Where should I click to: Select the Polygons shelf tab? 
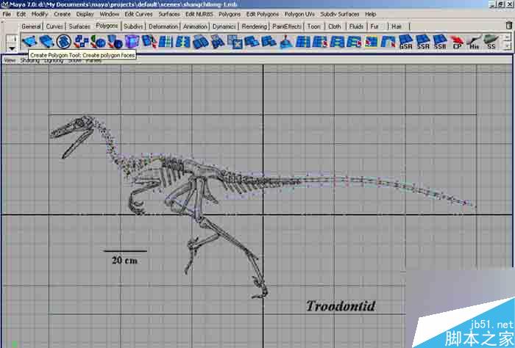[x=107, y=26]
